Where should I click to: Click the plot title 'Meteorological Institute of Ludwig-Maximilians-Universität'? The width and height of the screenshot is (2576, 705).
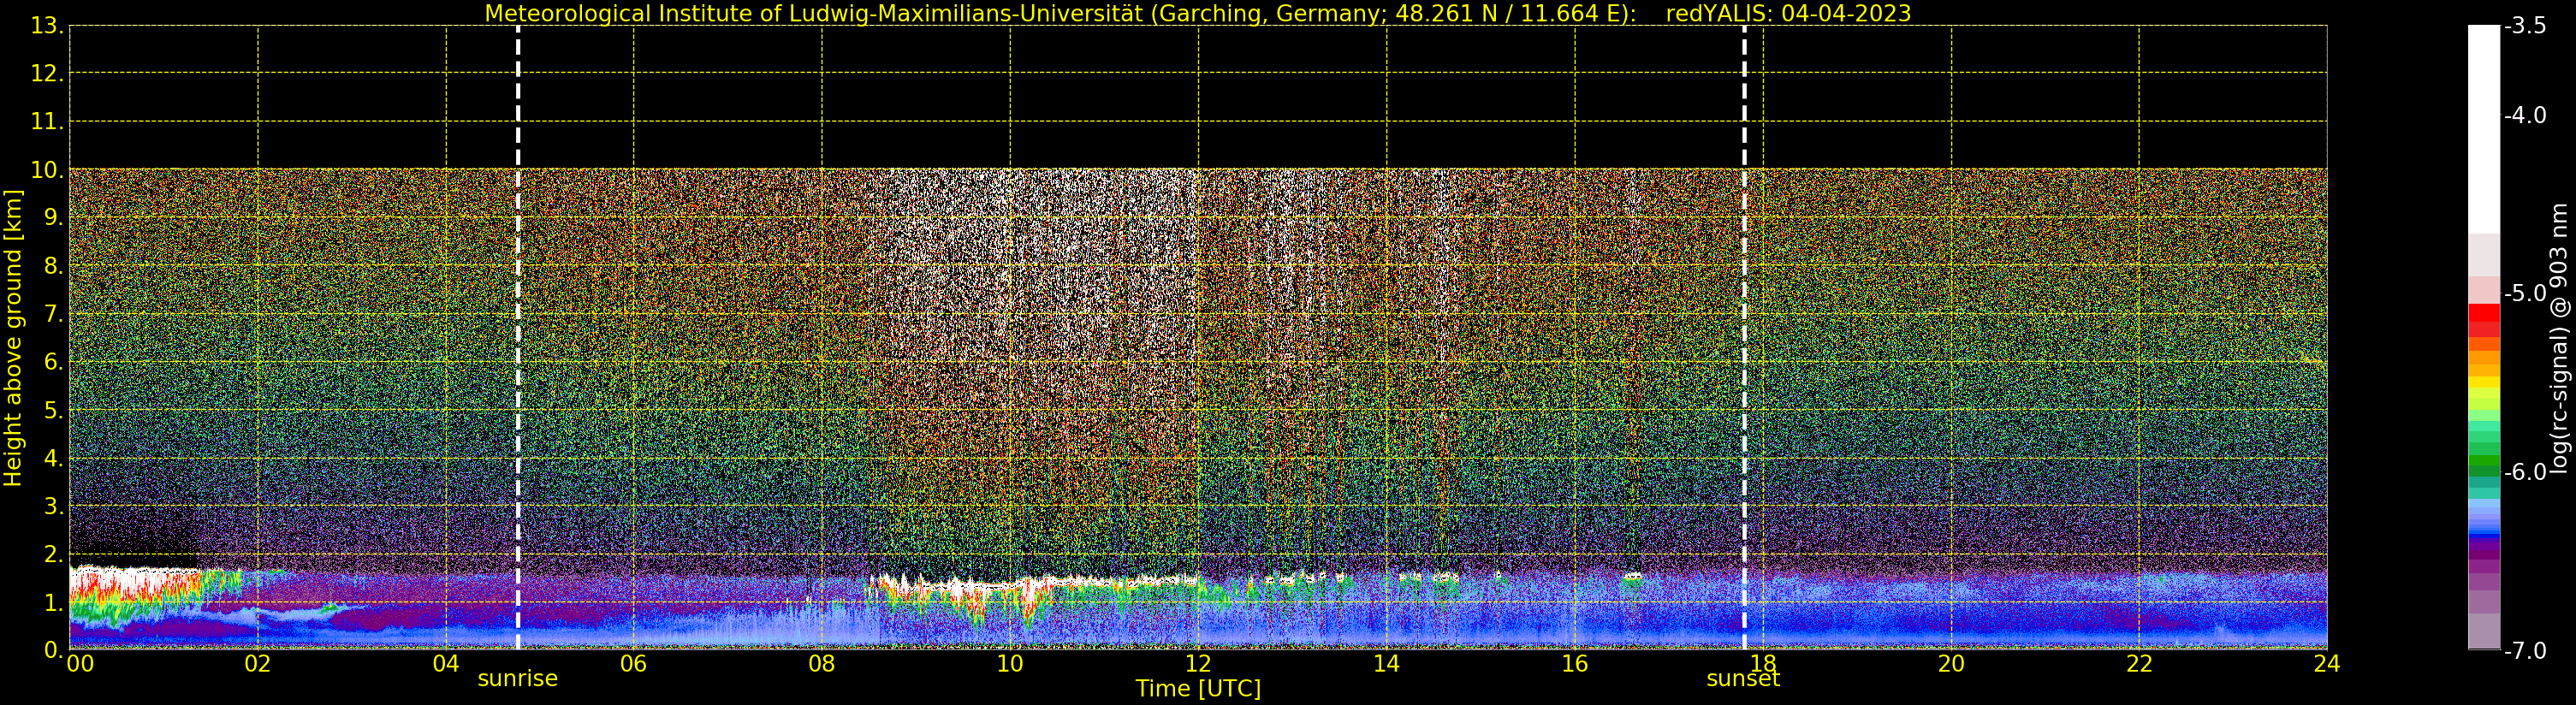[814, 14]
